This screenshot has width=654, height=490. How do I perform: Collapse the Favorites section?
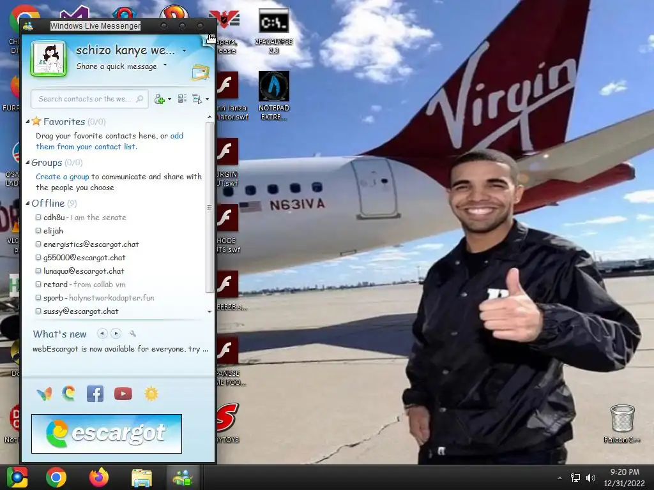27,122
